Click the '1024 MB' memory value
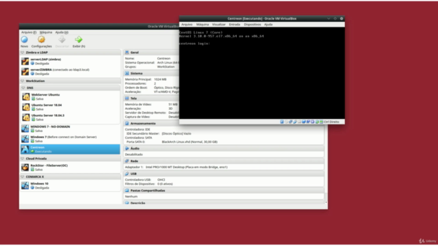 160,79
